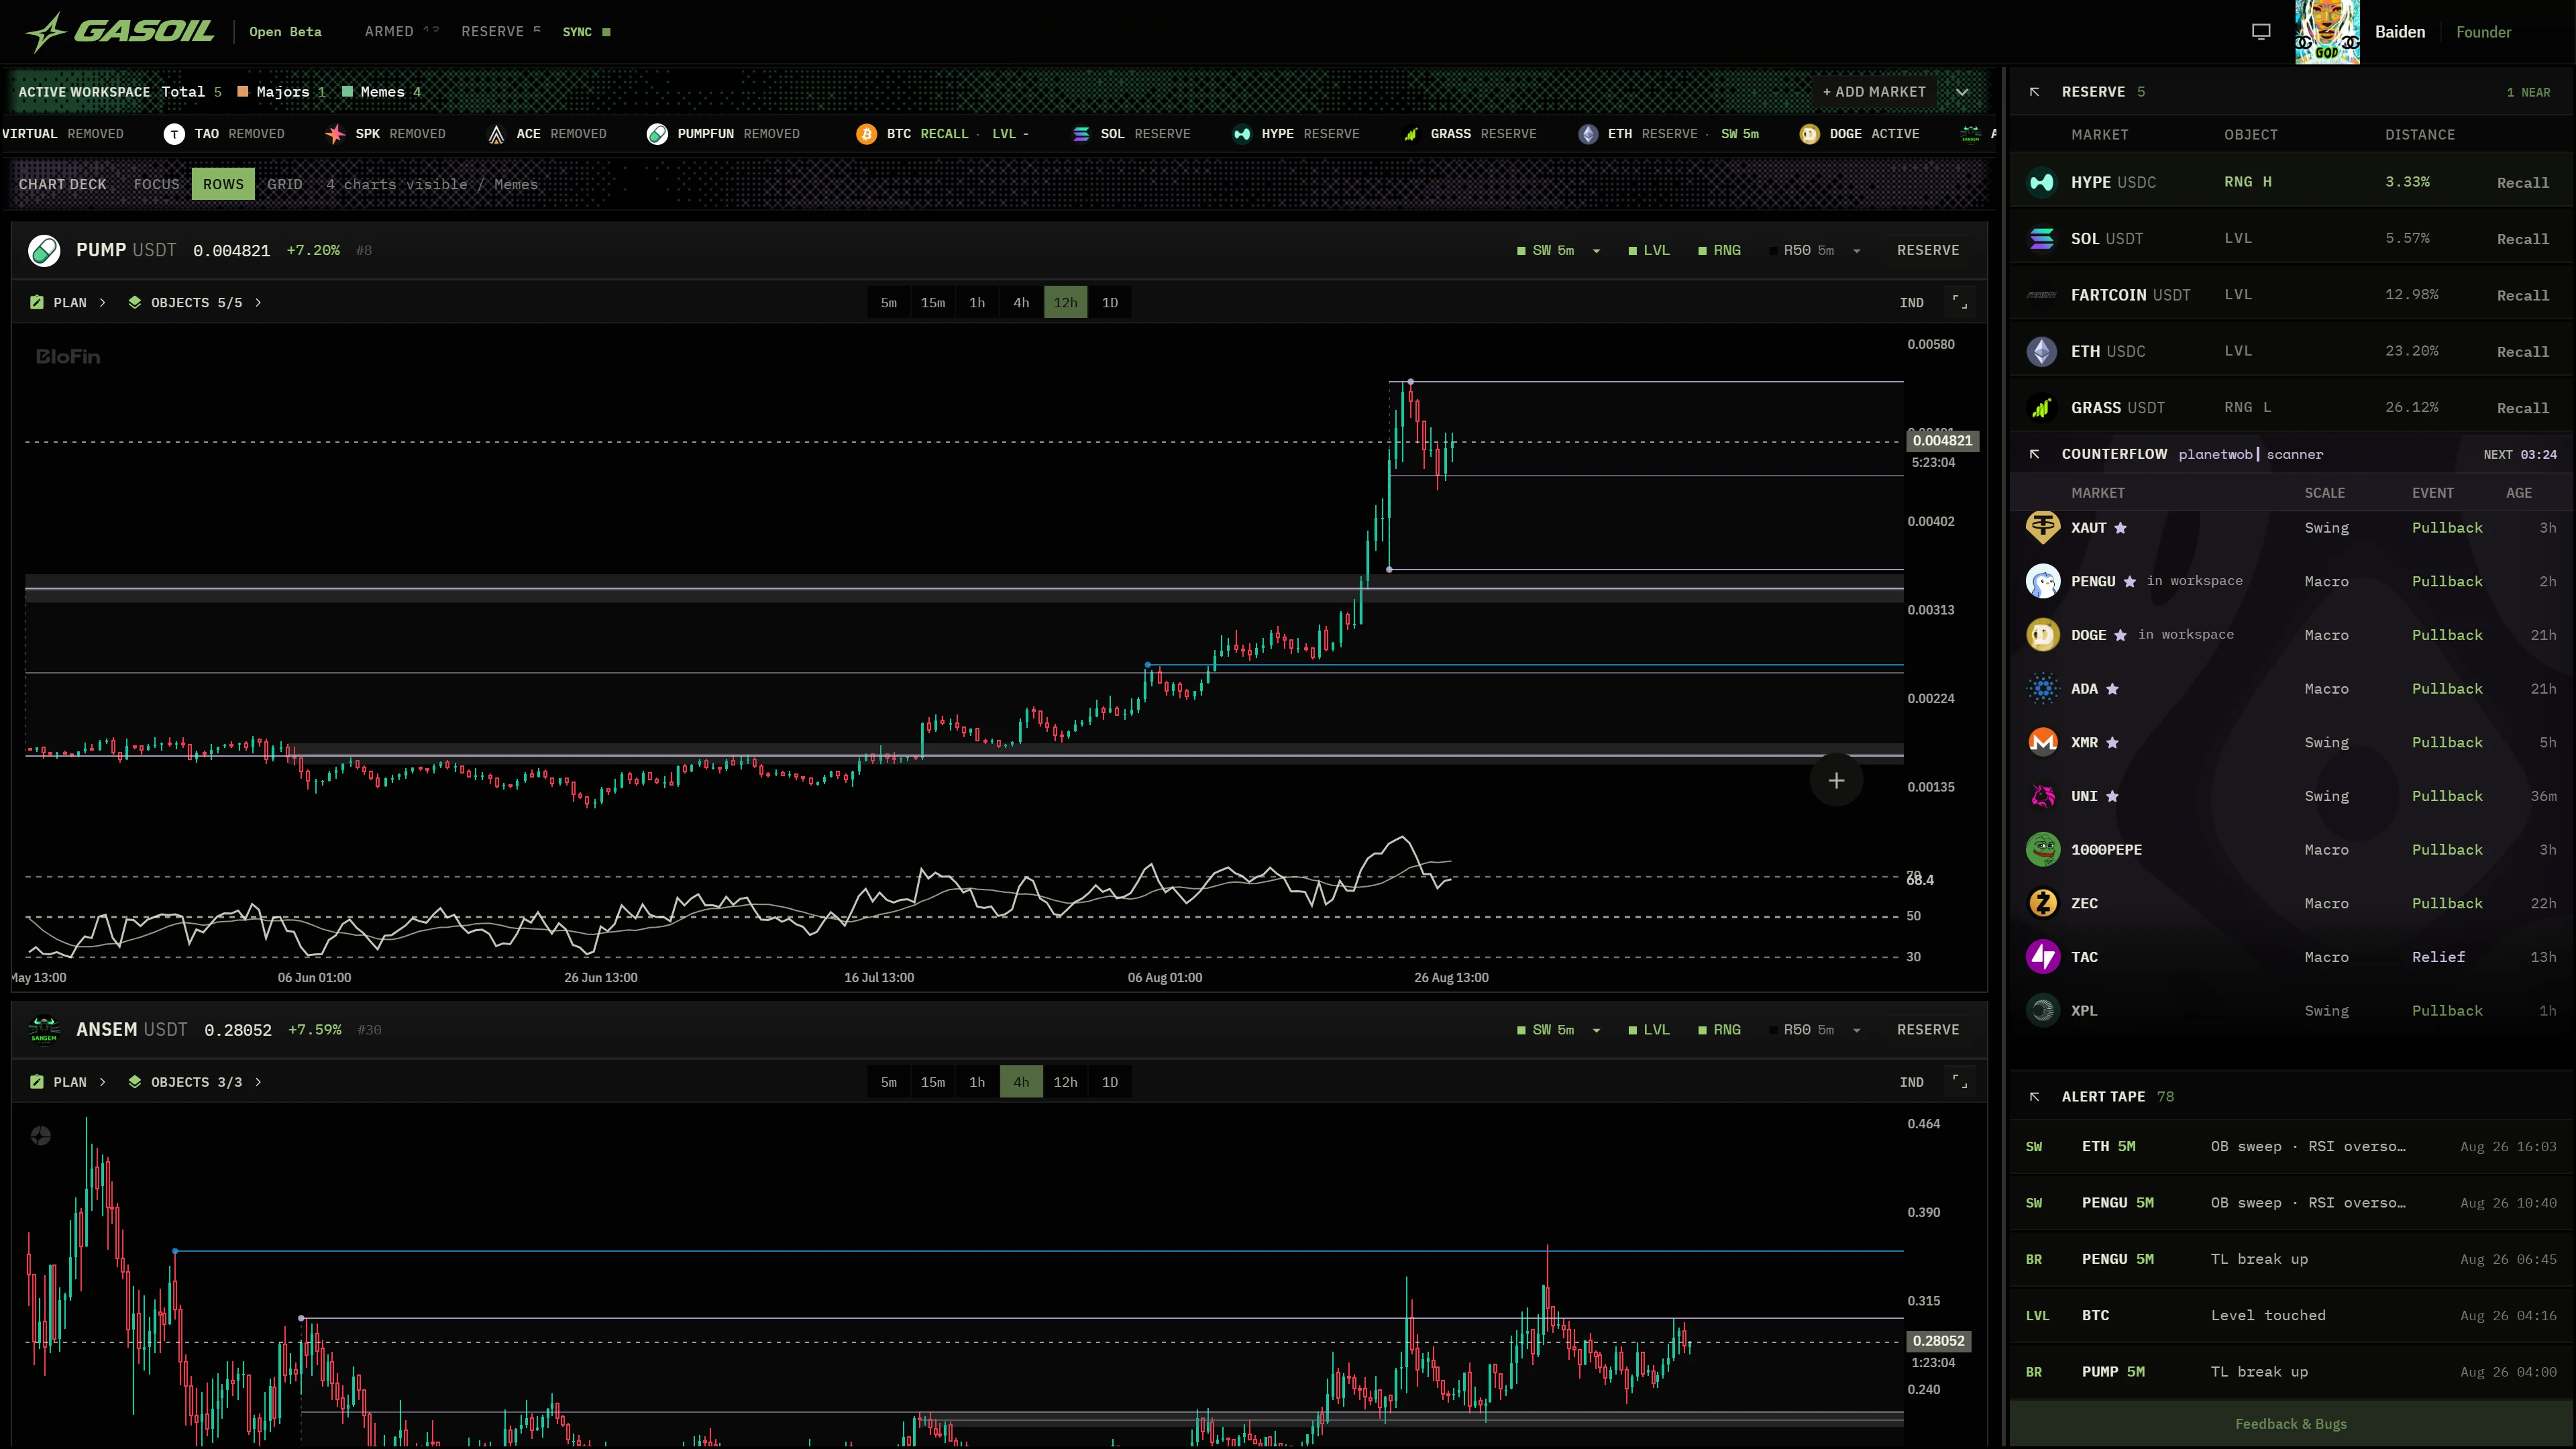Toggle SW 5m on PUMP chart
Image resolution: width=2576 pixels, height=1449 pixels.
coord(1545,250)
